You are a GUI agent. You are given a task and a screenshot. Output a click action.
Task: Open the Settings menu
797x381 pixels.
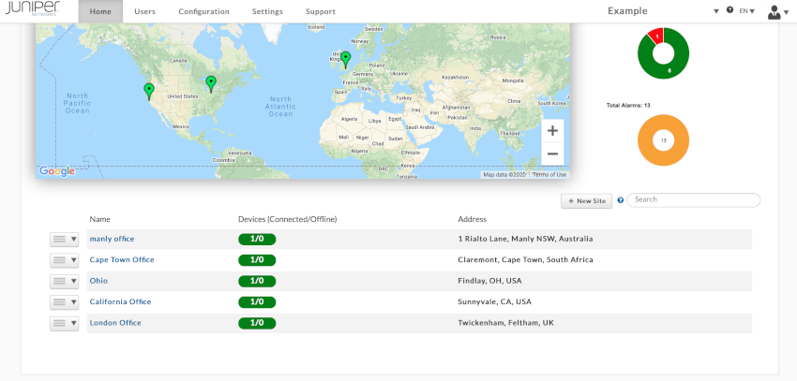[x=267, y=11]
